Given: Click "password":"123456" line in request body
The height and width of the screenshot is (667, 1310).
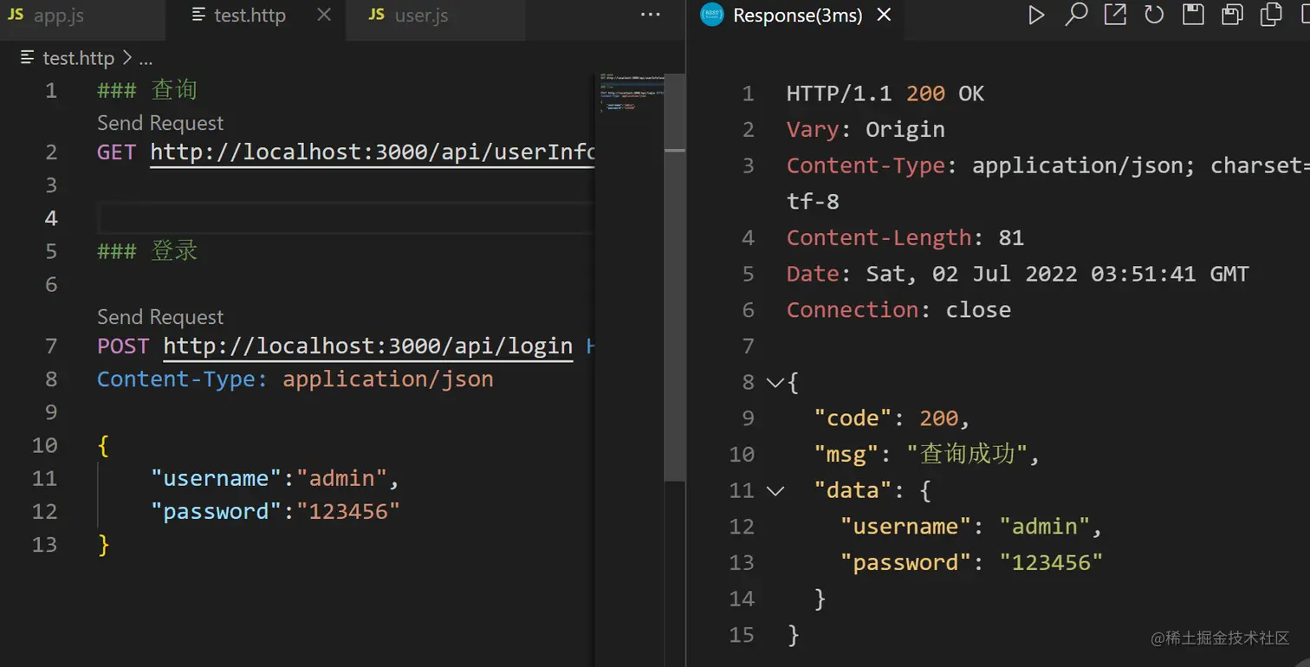Looking at the screenshot, I should coord(275,511).
